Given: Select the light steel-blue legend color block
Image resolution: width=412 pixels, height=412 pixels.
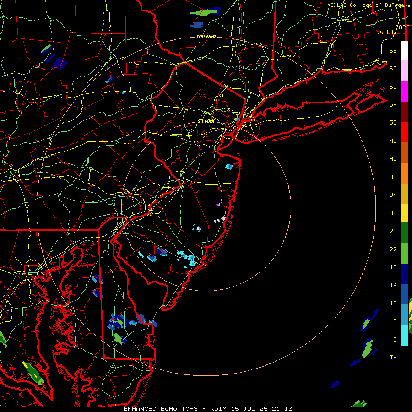Looking at the screenshot, I should 404,314.
